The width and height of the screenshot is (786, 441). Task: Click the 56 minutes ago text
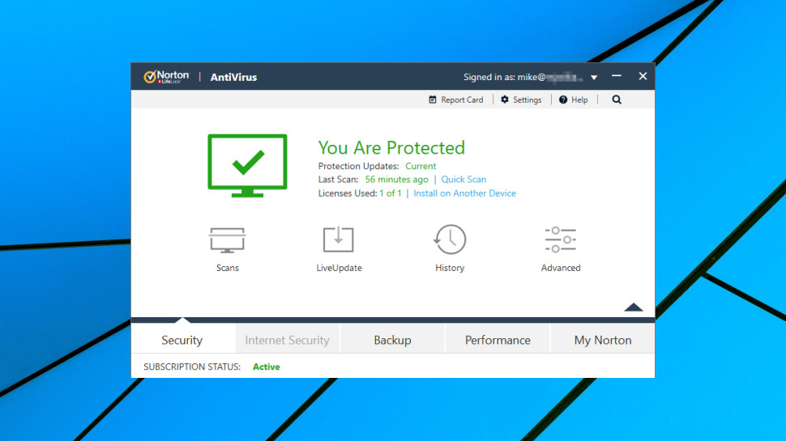point(396,179)
